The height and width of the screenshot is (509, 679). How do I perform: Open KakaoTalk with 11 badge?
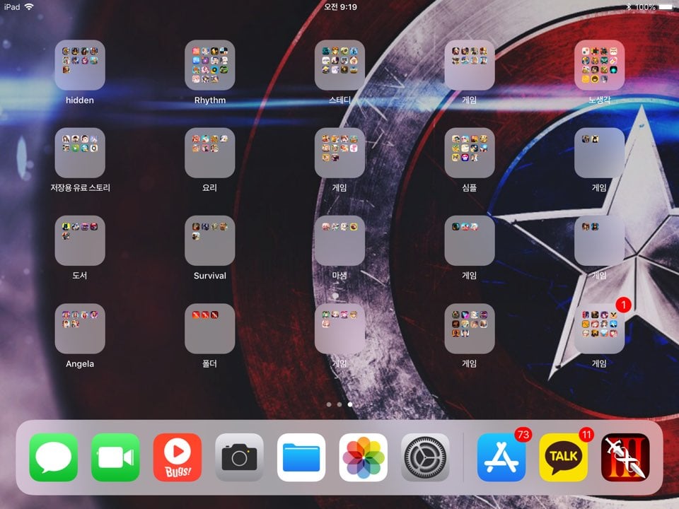tap(564, 457)
